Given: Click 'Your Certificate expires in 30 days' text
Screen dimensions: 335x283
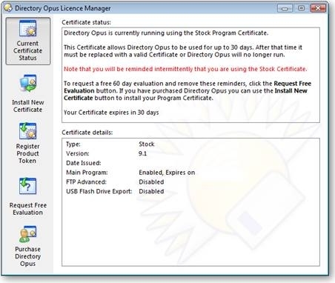Looking at the screenshot, I should 111,113.
